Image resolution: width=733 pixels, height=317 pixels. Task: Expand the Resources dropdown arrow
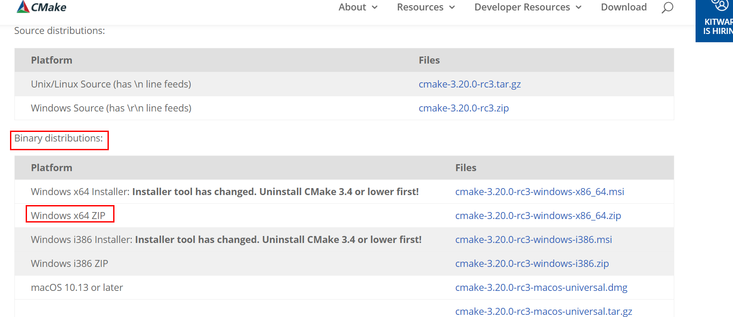coord(452,7)
